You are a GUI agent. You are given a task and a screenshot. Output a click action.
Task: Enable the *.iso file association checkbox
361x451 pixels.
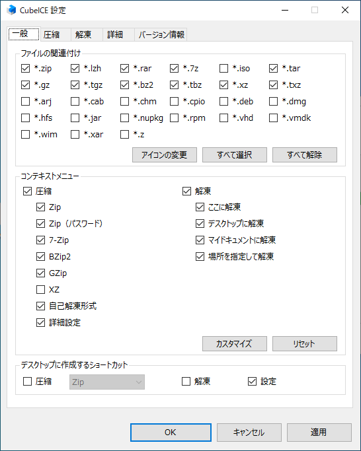tap(223, 69)
